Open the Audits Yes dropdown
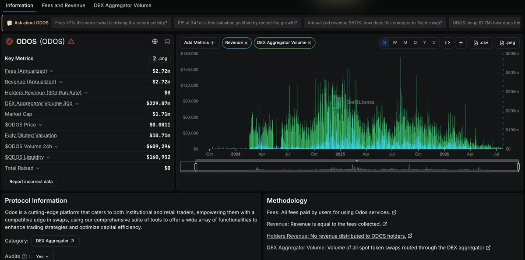 [42, 256]
